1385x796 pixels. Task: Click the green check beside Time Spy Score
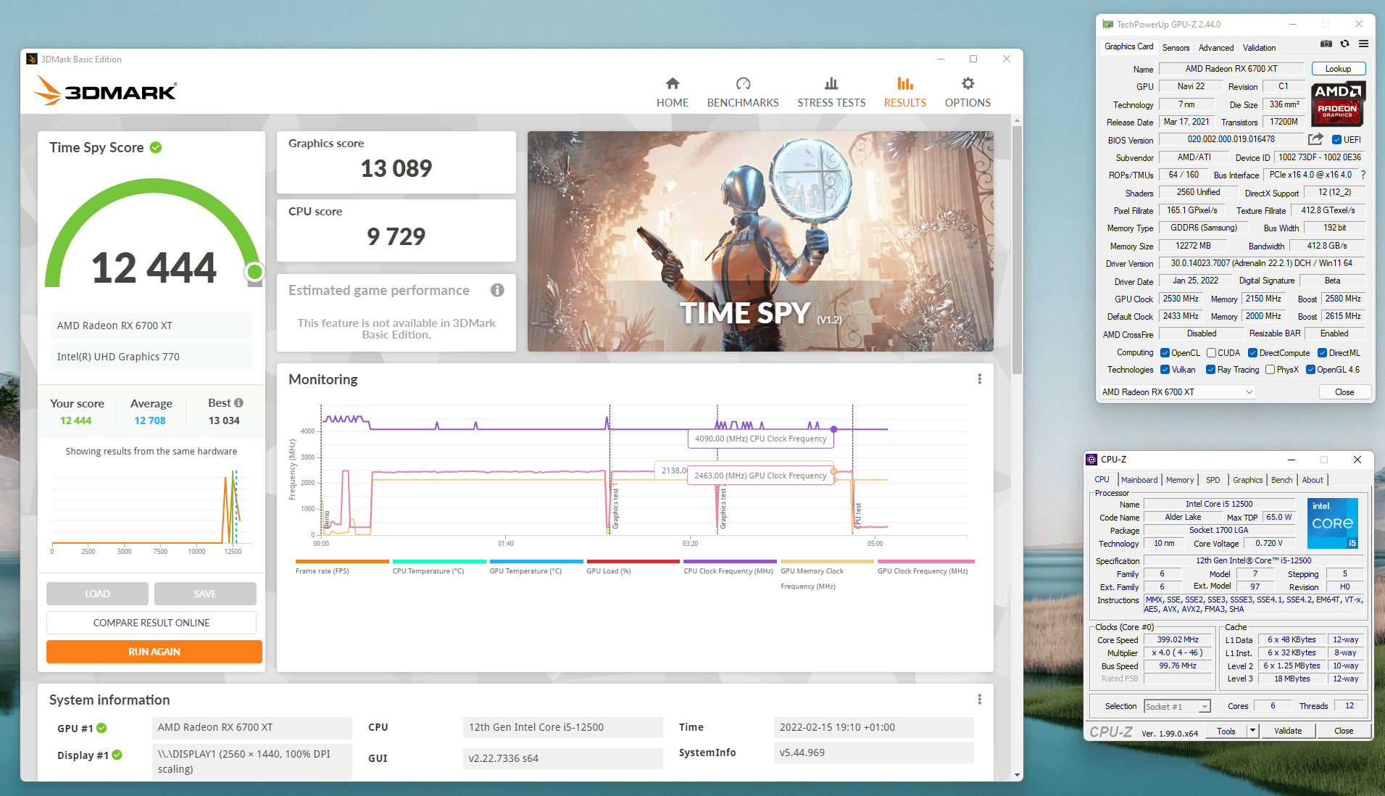click(x=156, y=147)
